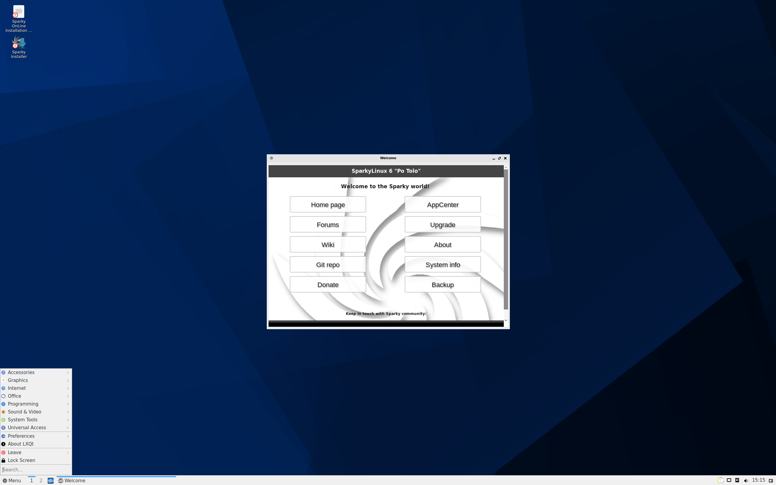Select the Sparky Installer desktop icon
Viewport: 776px width, 485px height.
18,47
